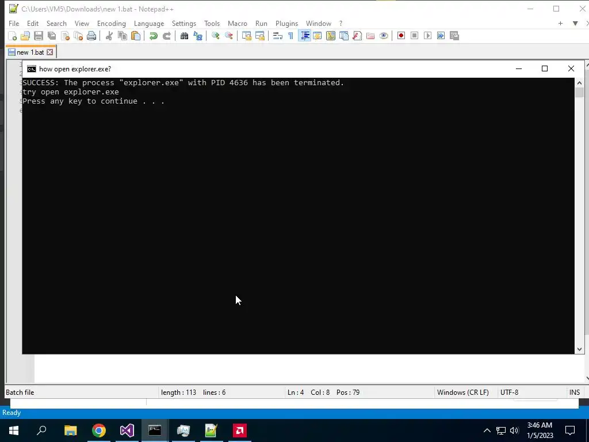The image size is (589, 442).
Task: Print the document using the printer icon
Action: tap(91, 36)
